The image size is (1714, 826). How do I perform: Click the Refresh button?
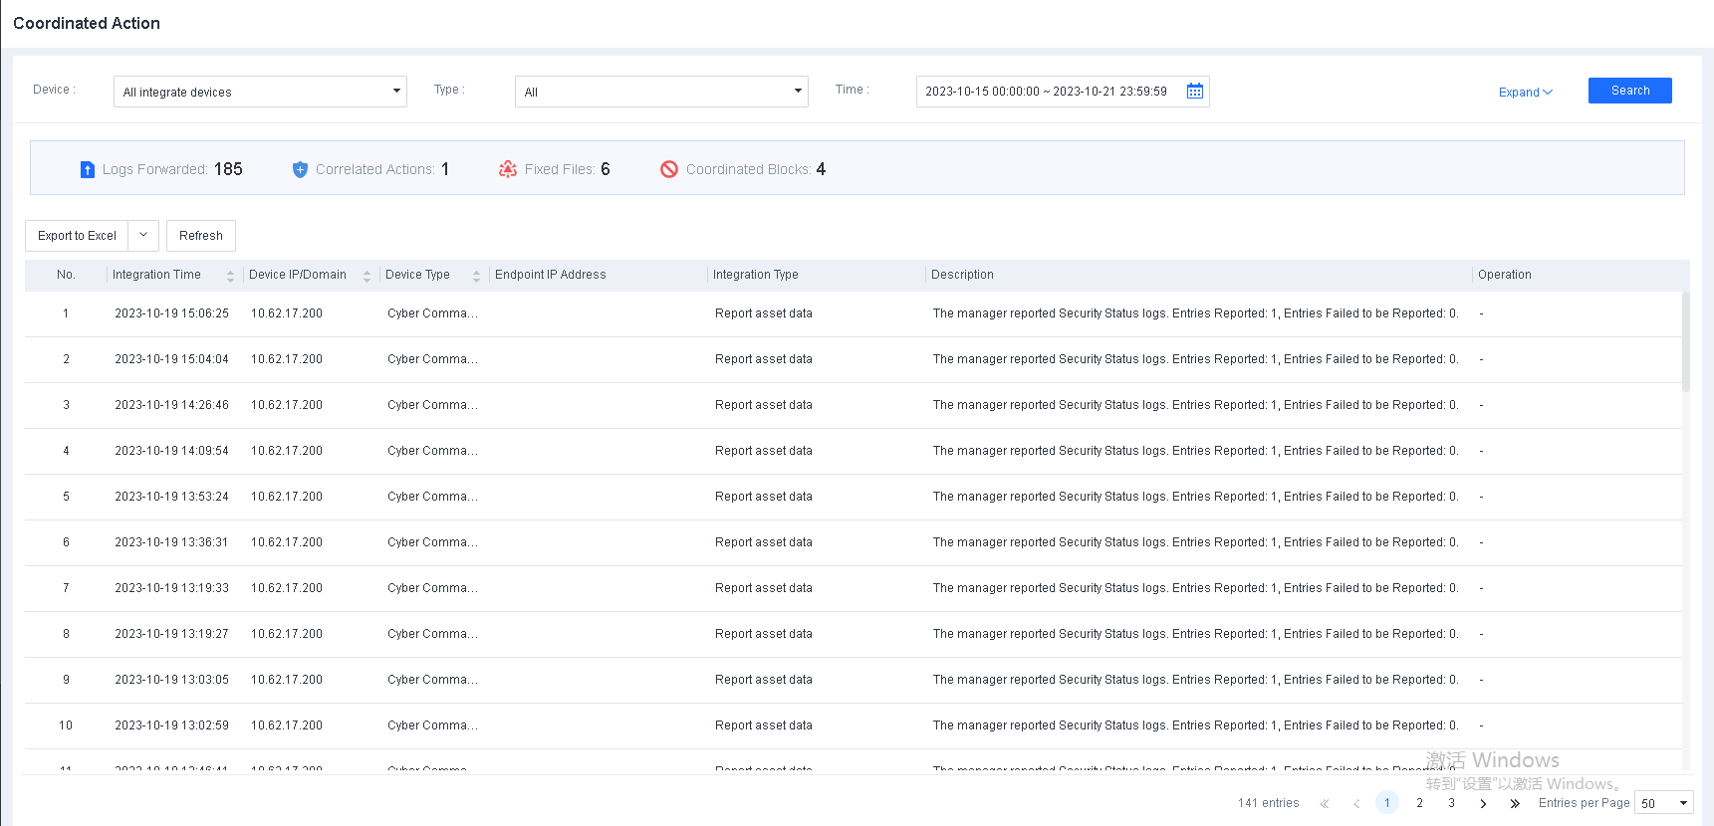pyautogui.click(x=201, y=236)
